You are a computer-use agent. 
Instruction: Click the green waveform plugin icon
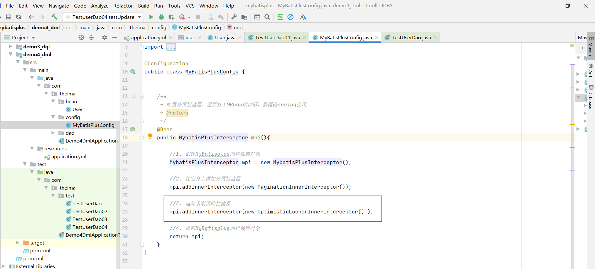tap(280, 17)
